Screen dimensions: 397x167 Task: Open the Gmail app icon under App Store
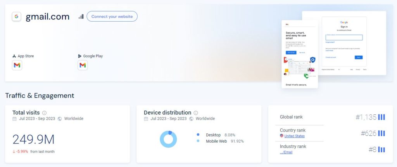(17, 65)
